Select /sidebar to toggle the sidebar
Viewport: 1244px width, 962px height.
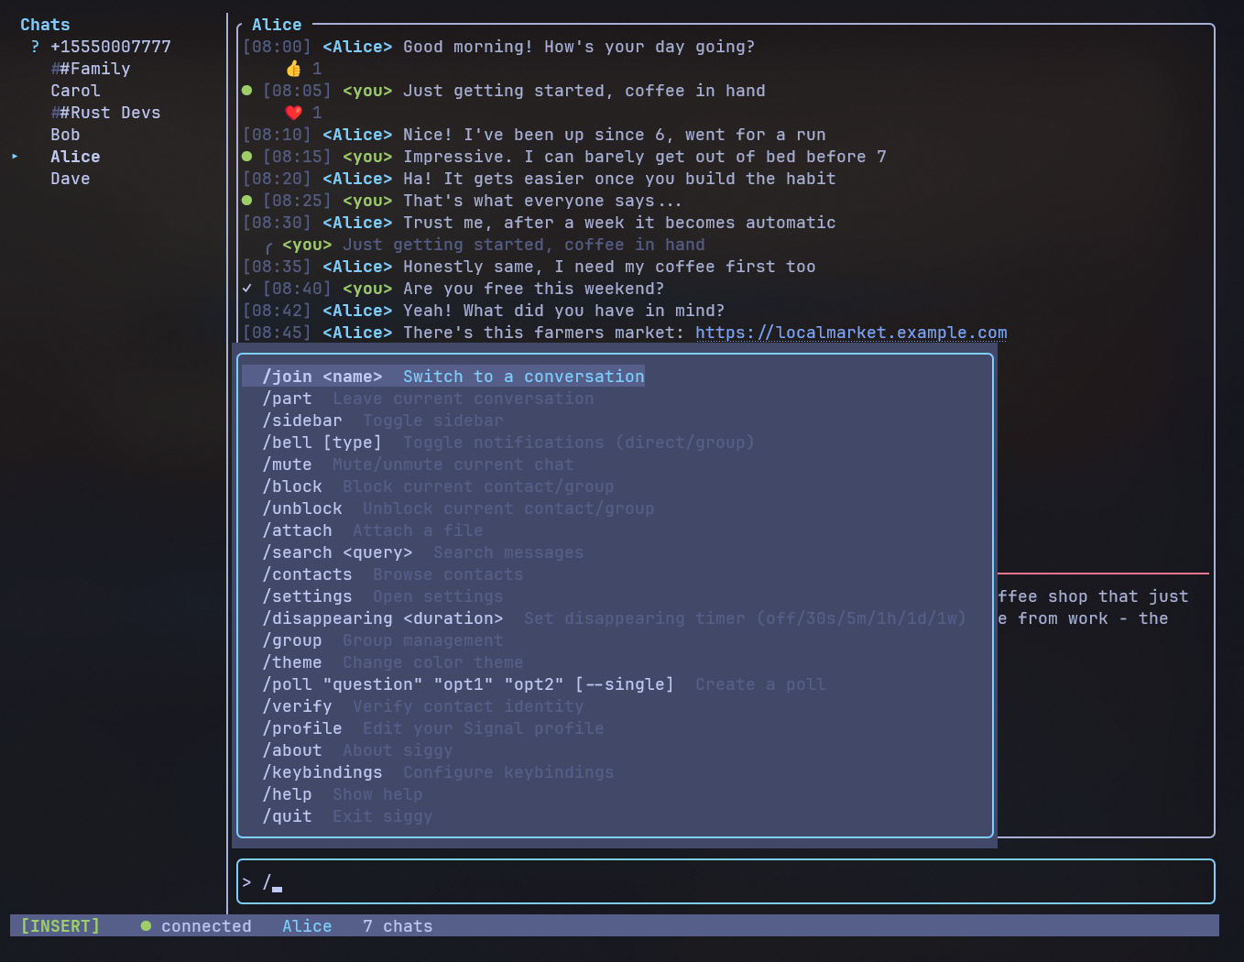coord(302,420)
